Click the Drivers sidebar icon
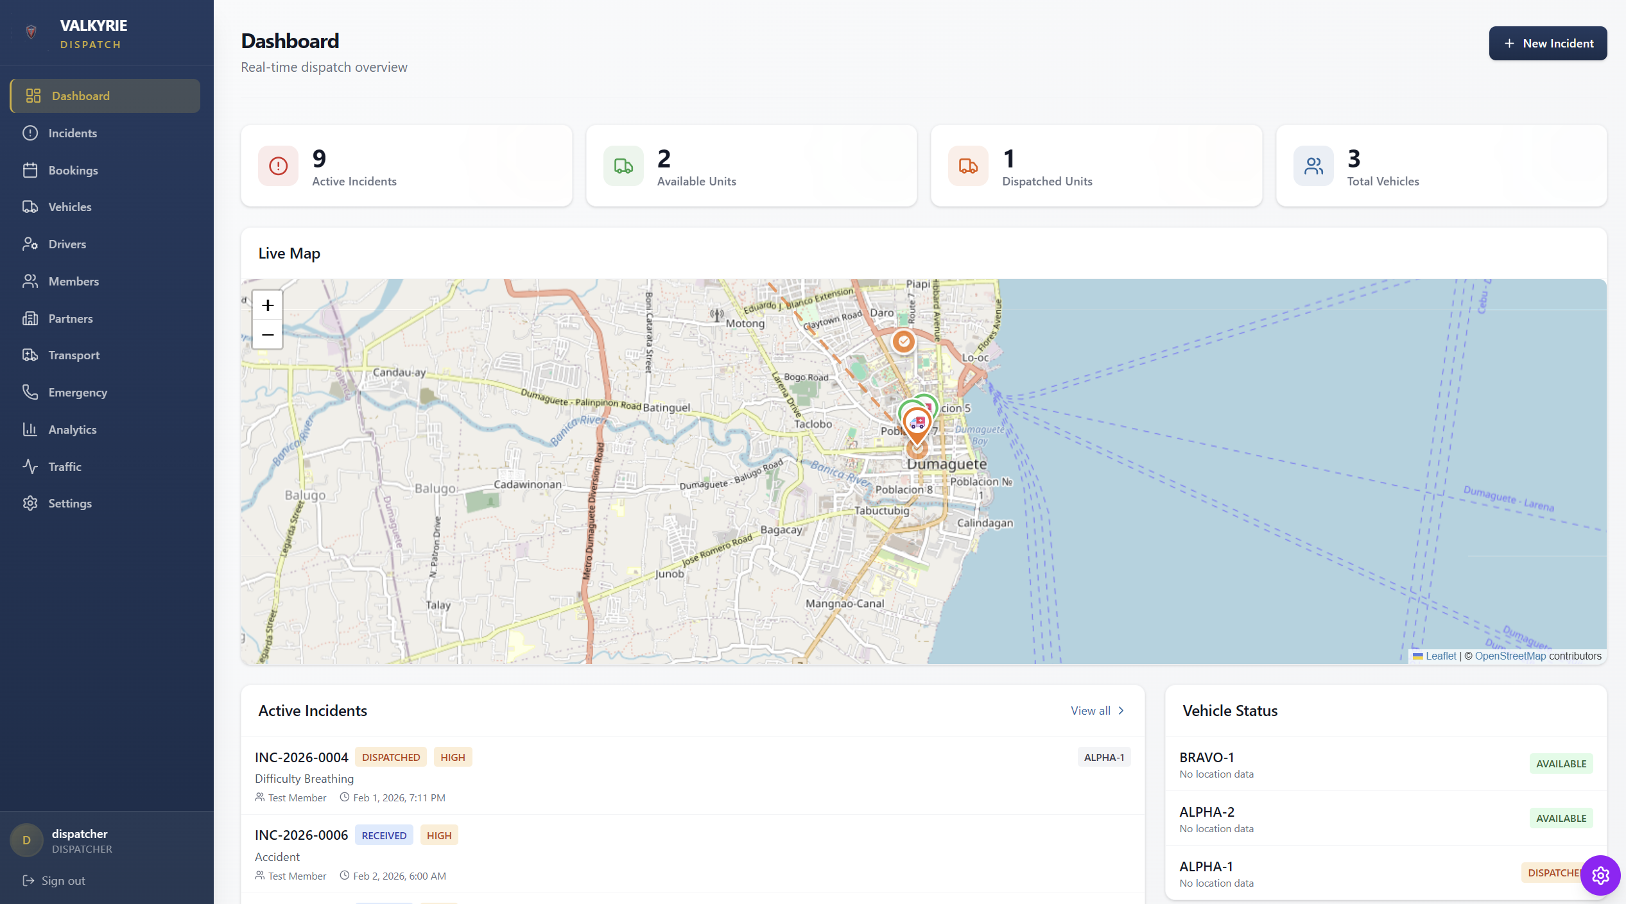Screen dimensions: 1626x904 tap(31, 244)
